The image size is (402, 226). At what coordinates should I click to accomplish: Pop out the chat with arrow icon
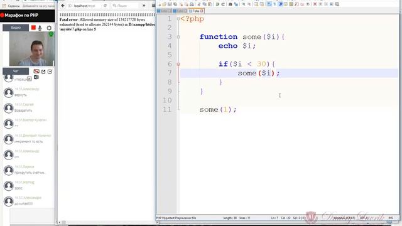43,72
